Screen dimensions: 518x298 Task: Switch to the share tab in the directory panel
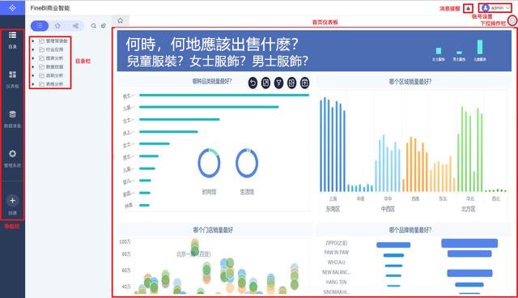[x=75, y=26]
